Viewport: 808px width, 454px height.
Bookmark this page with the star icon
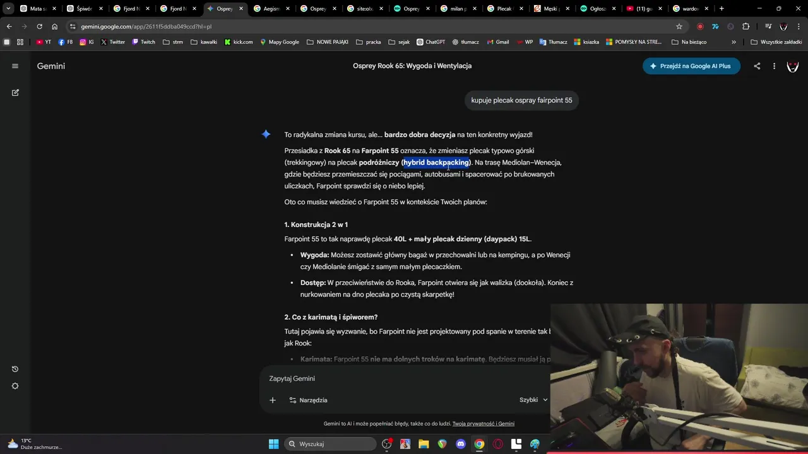tap(679, 26)
